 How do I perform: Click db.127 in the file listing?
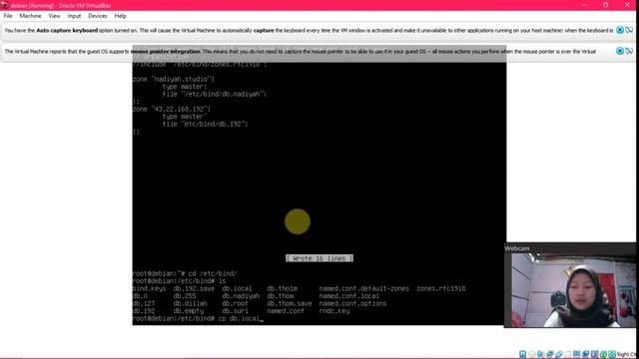click(144, 303)
